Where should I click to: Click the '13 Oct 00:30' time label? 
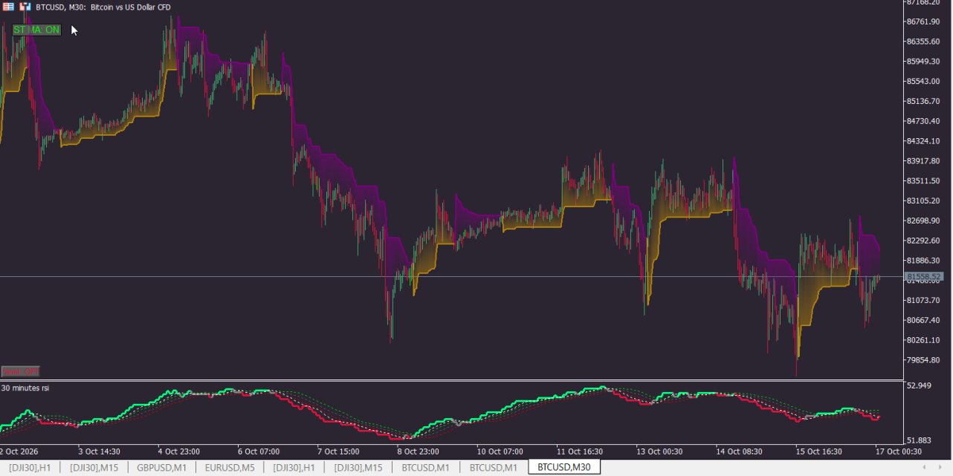tap(660, 451)
